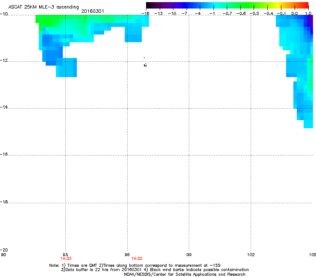Click the "Times are GMT" note line

click(x=135, y=265)
